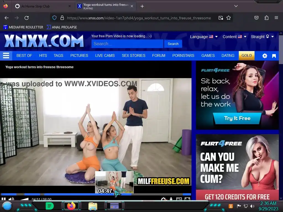This screenshot has width=283, height=212.
Task: Close the currently playing video tab
Action: (132, 6)
